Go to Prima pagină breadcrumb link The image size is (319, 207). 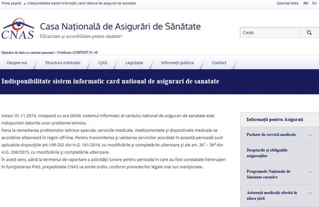point(11,3)
